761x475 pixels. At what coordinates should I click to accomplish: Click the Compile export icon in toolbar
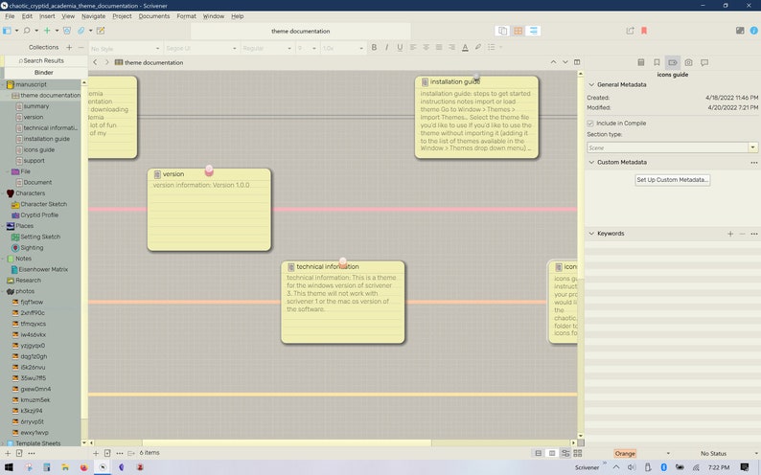[630, 31]
